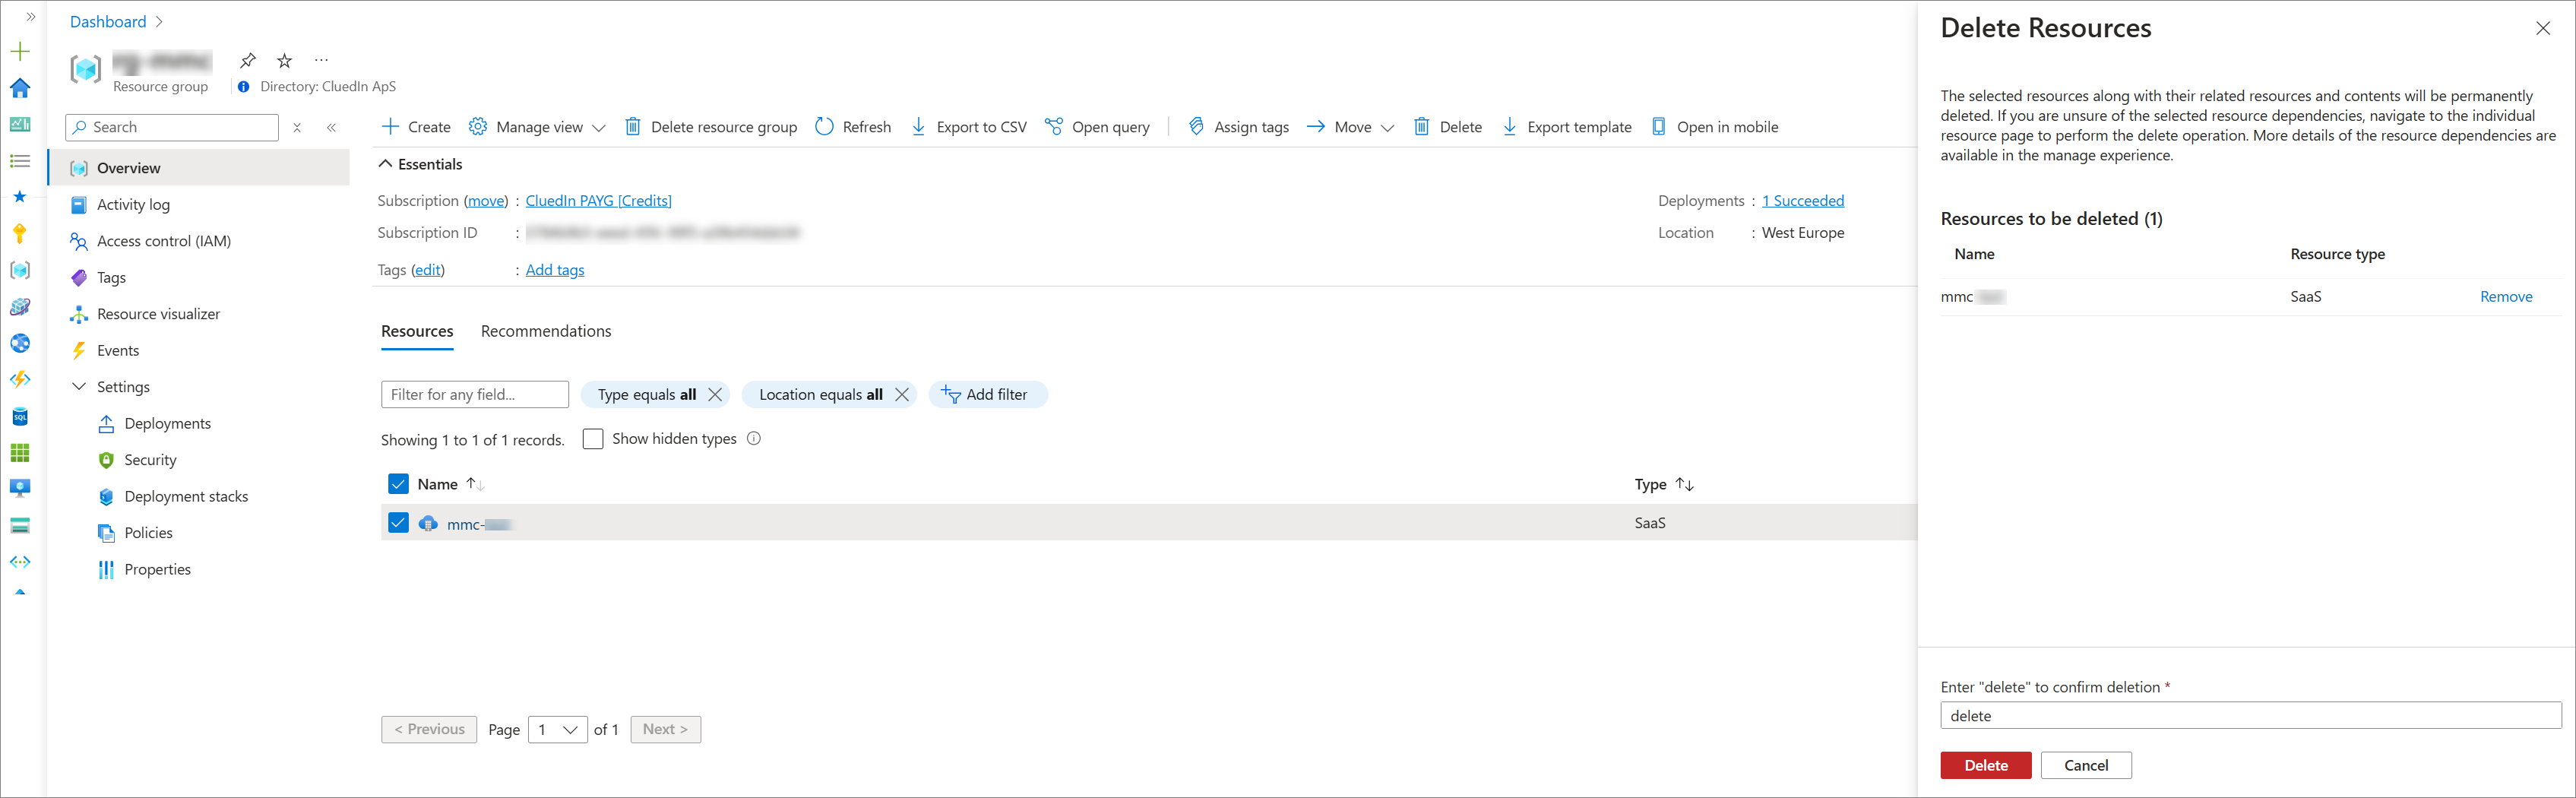The width and height of the screenshot is (2576, 798).
Task: Open the Manage view dropdown
Action: 537,127
